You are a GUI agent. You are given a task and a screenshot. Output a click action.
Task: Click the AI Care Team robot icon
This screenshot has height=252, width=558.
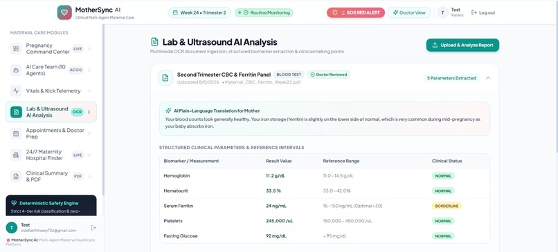(x=16, y=70)
